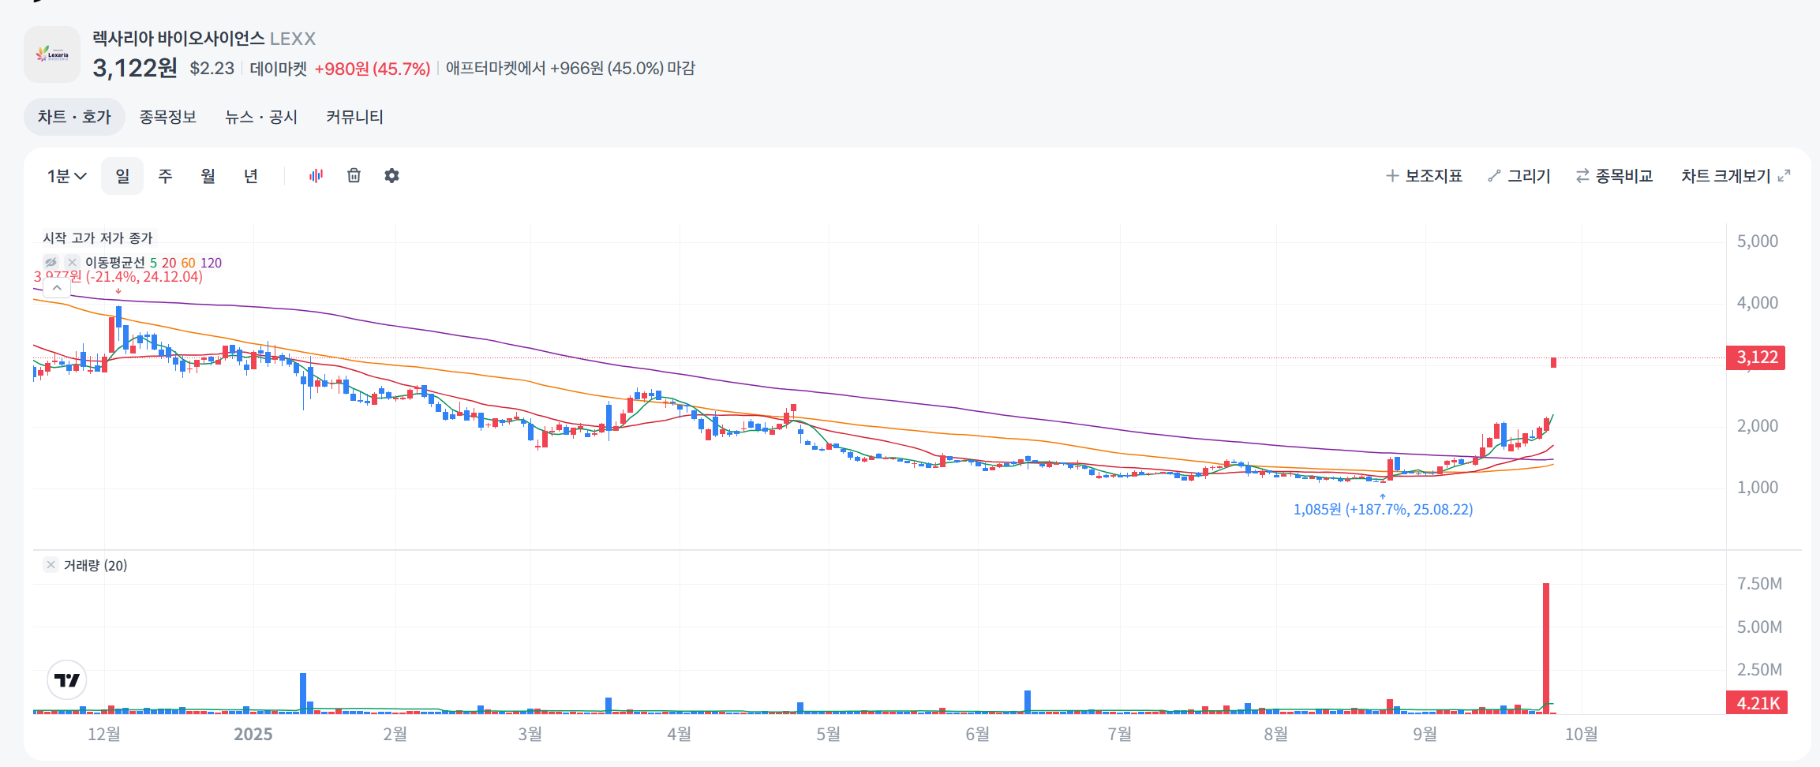This screenshot has height=767, width=1820.
Task: Click the 거래량 (20) indicator label
Action: pyautogui.click(x=95, y=566)
